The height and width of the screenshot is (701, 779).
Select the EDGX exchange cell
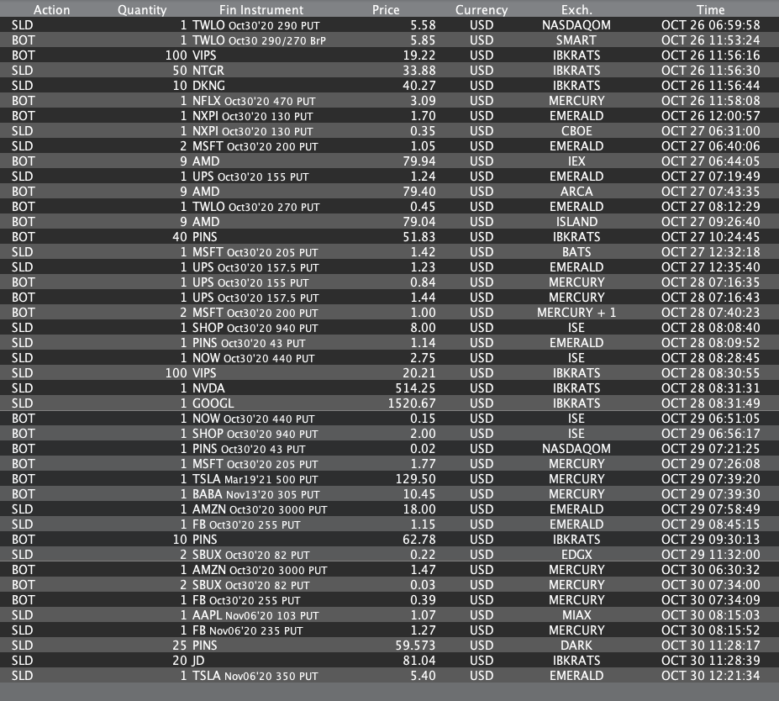tap(576, 555)
